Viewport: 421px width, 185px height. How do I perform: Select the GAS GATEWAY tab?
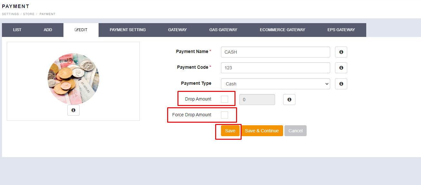click(223, 30)
